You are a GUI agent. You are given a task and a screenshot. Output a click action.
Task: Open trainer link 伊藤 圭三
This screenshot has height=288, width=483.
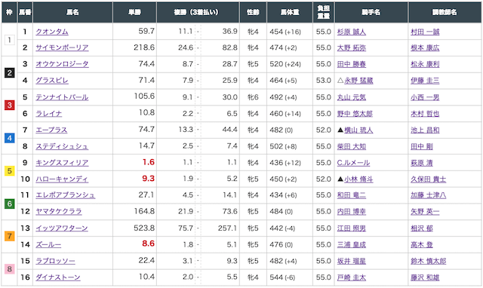tap(425, 81)
